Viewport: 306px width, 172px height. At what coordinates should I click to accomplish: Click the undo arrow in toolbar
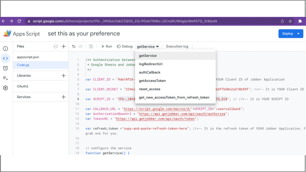pyautogui.click(x=74, y=47)
